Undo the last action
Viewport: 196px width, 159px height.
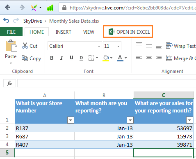[x=6, y=21]
